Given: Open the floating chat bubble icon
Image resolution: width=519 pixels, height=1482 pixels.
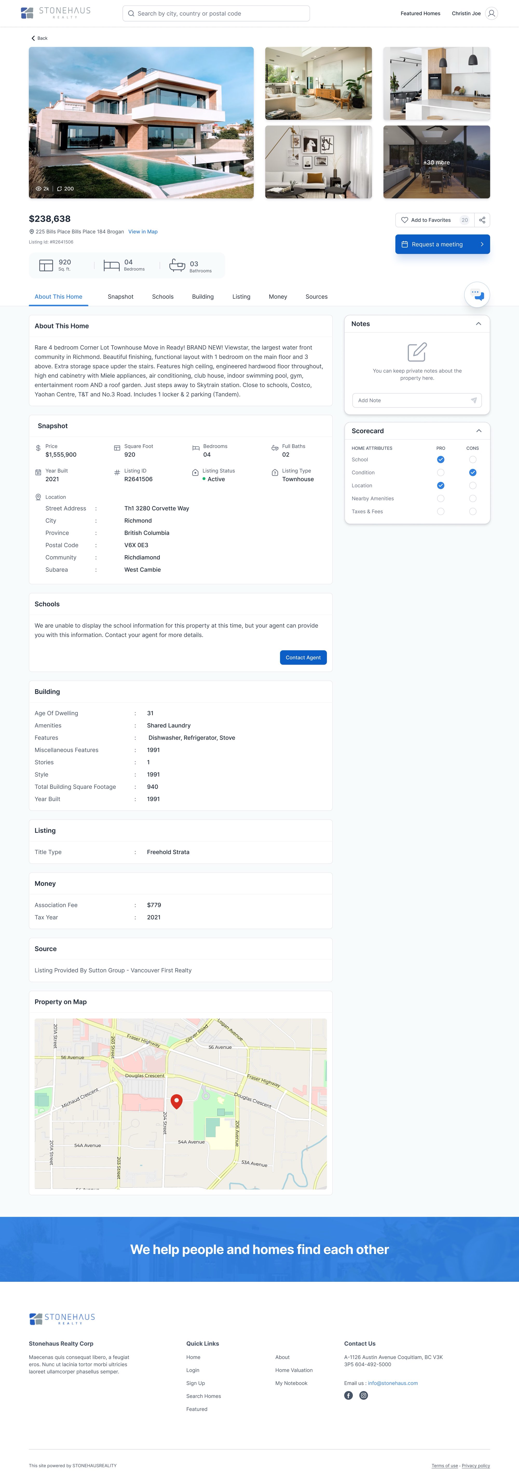Looking at the screenshot, I should pos(477,294).
